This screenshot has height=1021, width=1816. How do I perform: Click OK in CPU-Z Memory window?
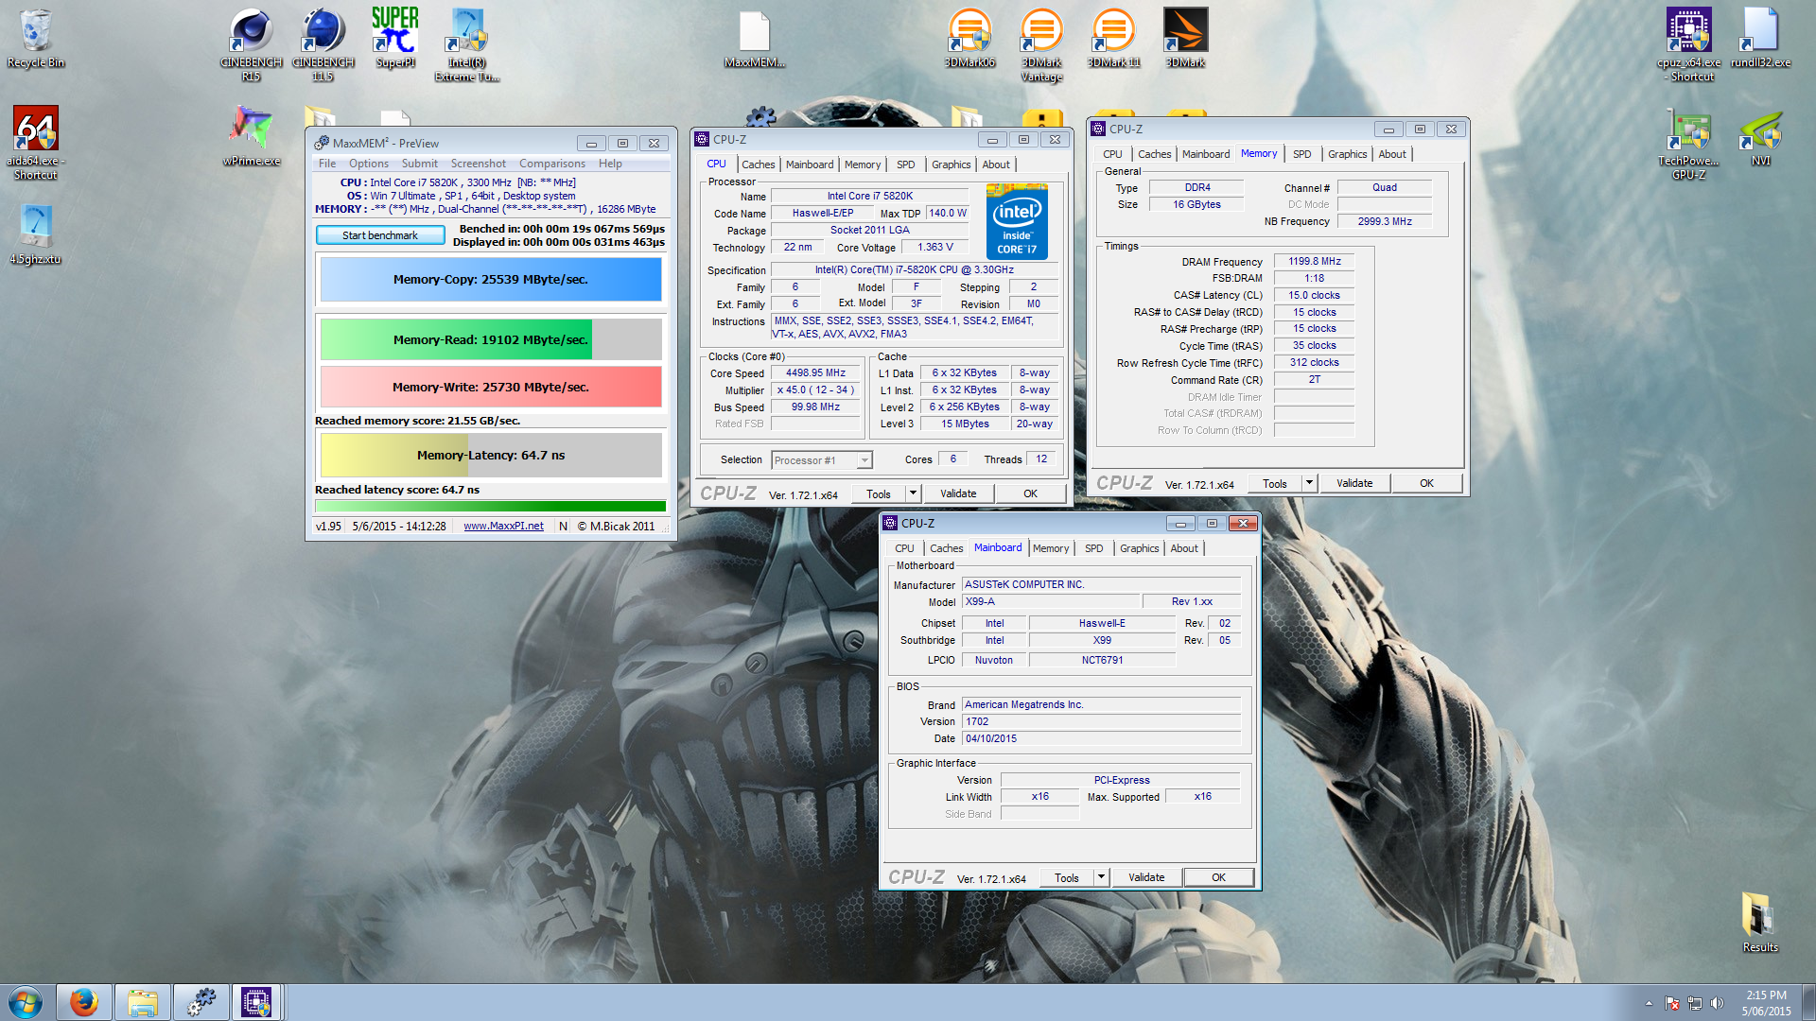point(1426,483)
